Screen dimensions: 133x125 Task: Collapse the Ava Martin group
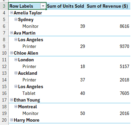(x=11, y=33)
